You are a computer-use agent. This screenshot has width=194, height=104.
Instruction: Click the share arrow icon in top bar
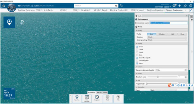tap(185, 6)
